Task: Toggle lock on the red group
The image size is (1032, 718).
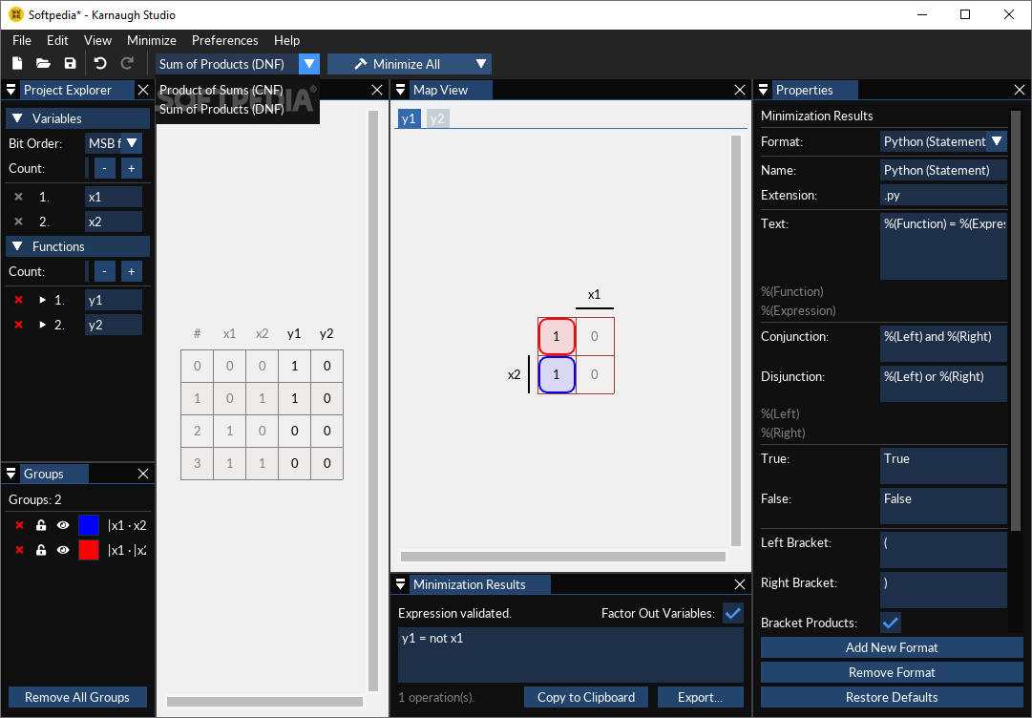Action: (41, 550)
